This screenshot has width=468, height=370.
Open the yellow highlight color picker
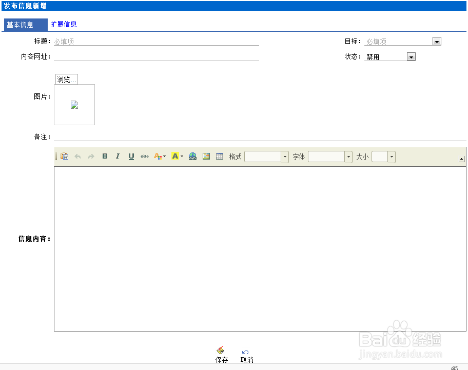pos(177,156)
